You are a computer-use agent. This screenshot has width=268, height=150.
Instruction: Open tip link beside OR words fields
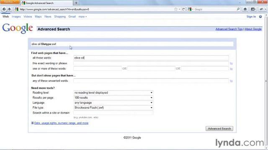(x=231, y=69)
